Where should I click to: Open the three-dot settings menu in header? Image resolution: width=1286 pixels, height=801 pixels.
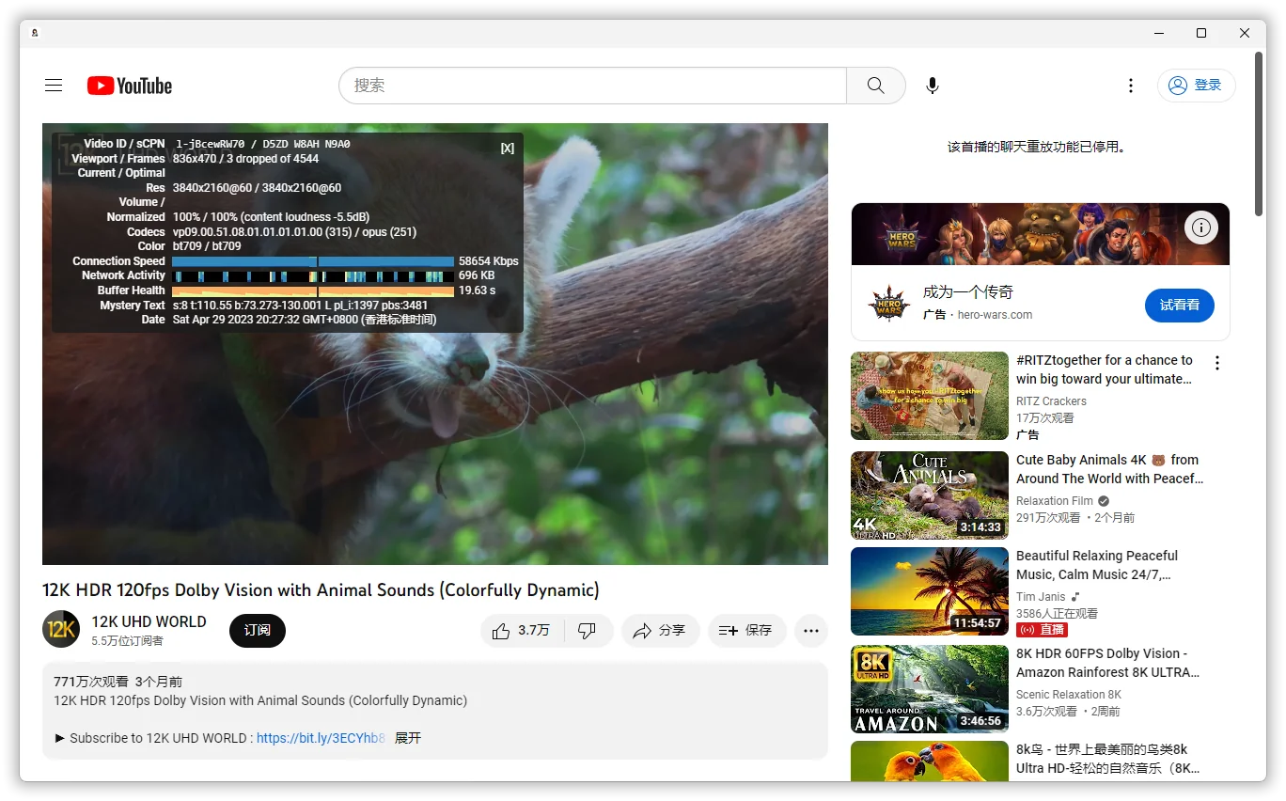tap(1131, 86)
